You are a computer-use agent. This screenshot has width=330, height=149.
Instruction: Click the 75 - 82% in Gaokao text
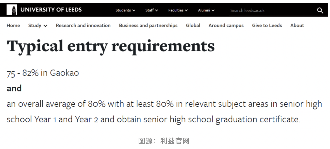pyautogui.click(x=43, y=73)
